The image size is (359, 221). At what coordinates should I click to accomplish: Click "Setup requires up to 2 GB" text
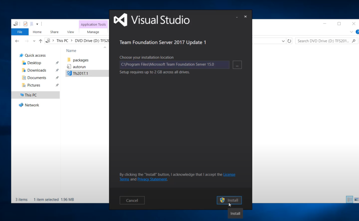point(155,72)
